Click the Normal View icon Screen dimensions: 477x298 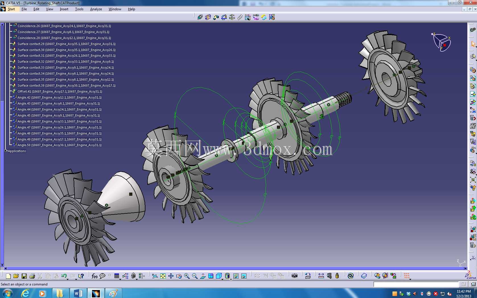coord(203,276)
